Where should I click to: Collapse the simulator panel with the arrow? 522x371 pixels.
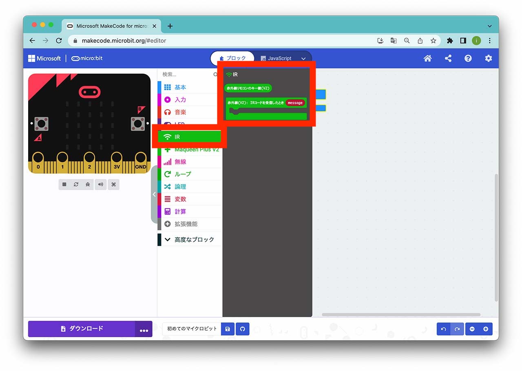pyautogui.click(x=154, y=194)
